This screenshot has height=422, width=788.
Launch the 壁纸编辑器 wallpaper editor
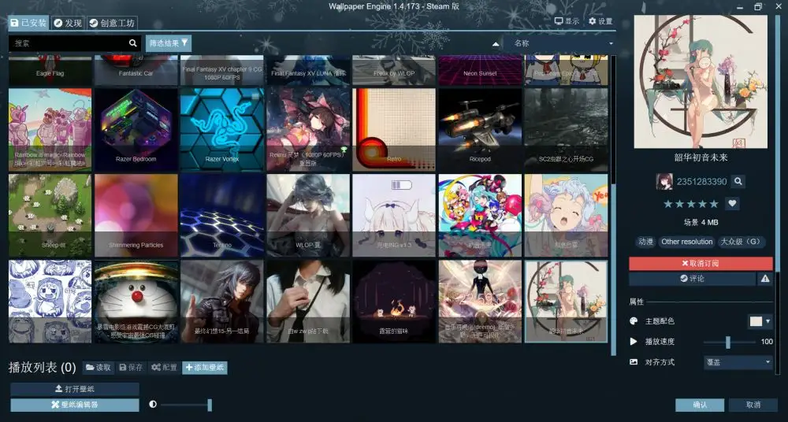coord(75,405)
